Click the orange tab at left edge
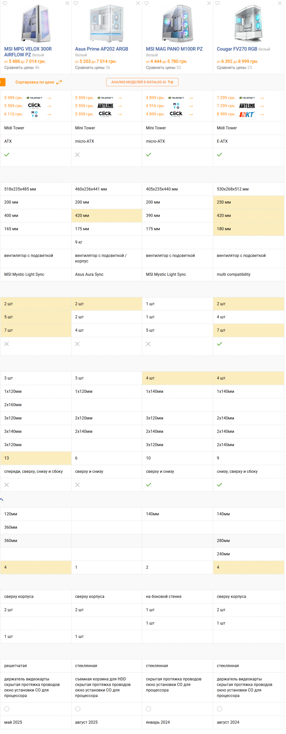This screenshot has height=734, width=286. 3,83
